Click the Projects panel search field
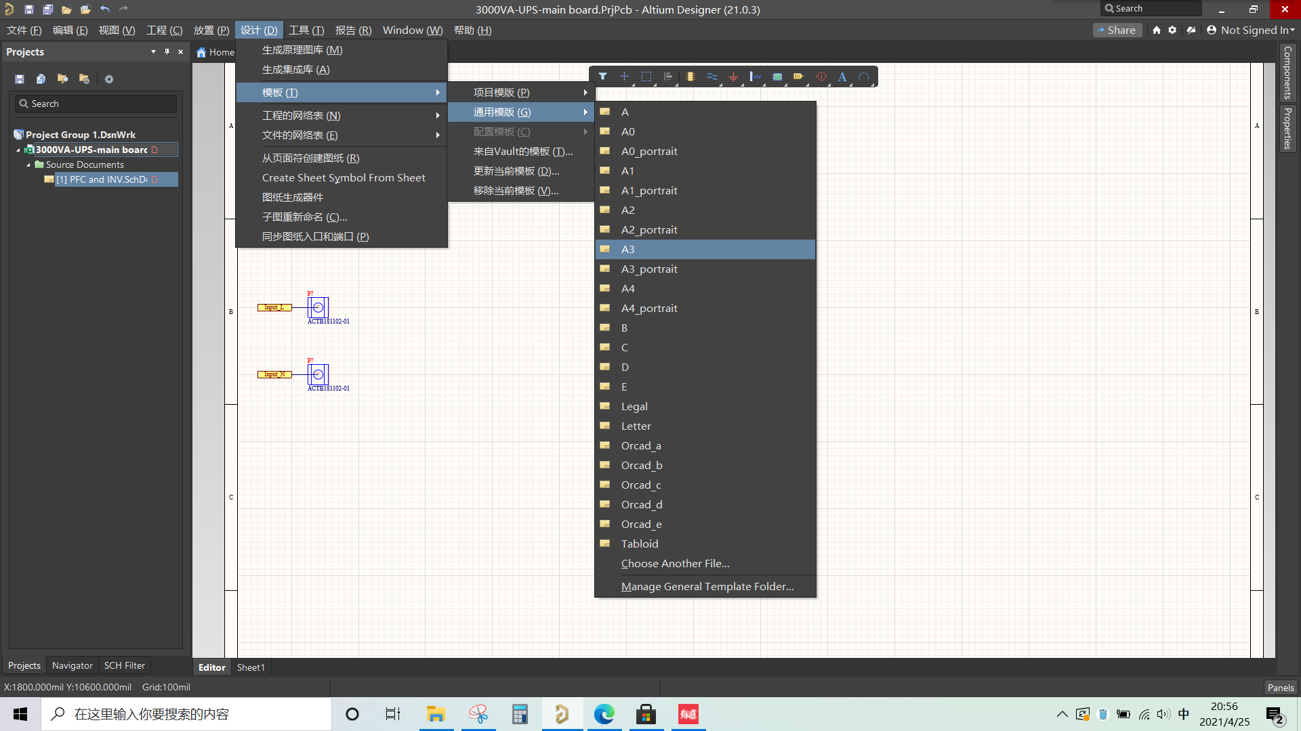The height and width of the screenshot is (731, 1301). (96, 104)
